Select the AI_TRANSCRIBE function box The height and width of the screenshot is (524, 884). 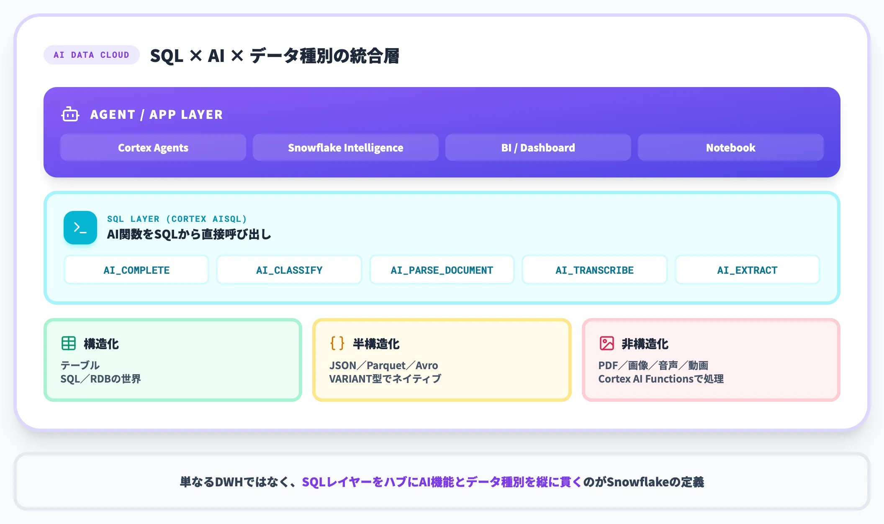[595, 270]
